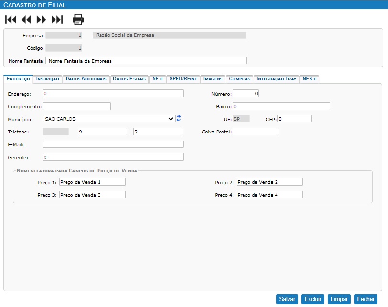Go to the next record
Image resolution: width=388 pixels, height=307 pixels.
point(41,20)
